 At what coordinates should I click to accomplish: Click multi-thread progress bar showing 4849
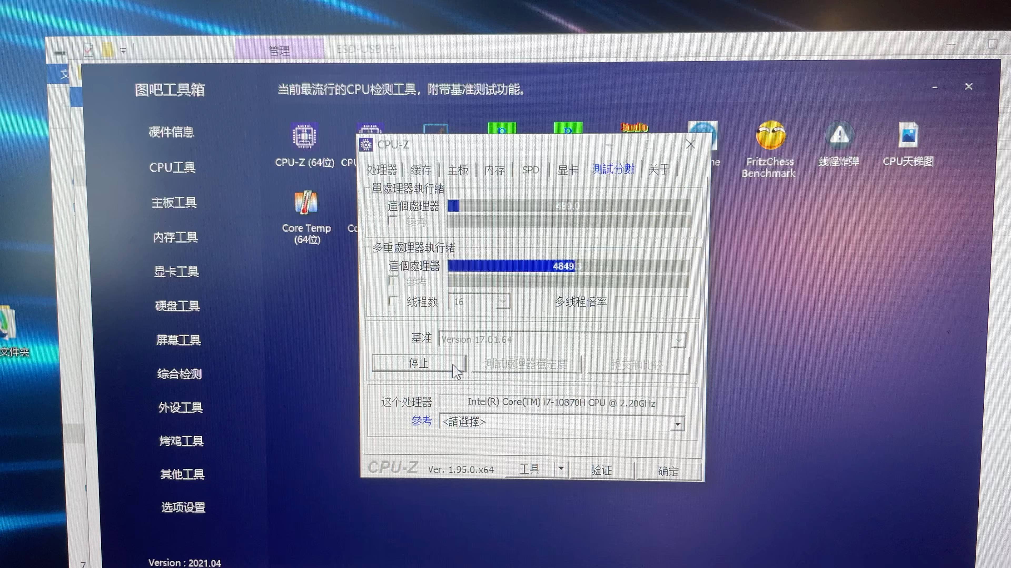(568, 266)
